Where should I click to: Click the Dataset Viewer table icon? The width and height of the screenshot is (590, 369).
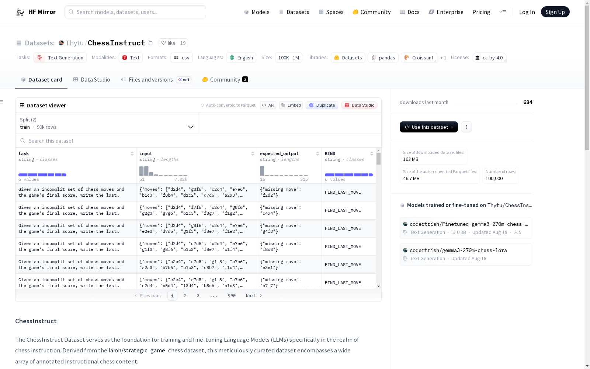point(22,105)
